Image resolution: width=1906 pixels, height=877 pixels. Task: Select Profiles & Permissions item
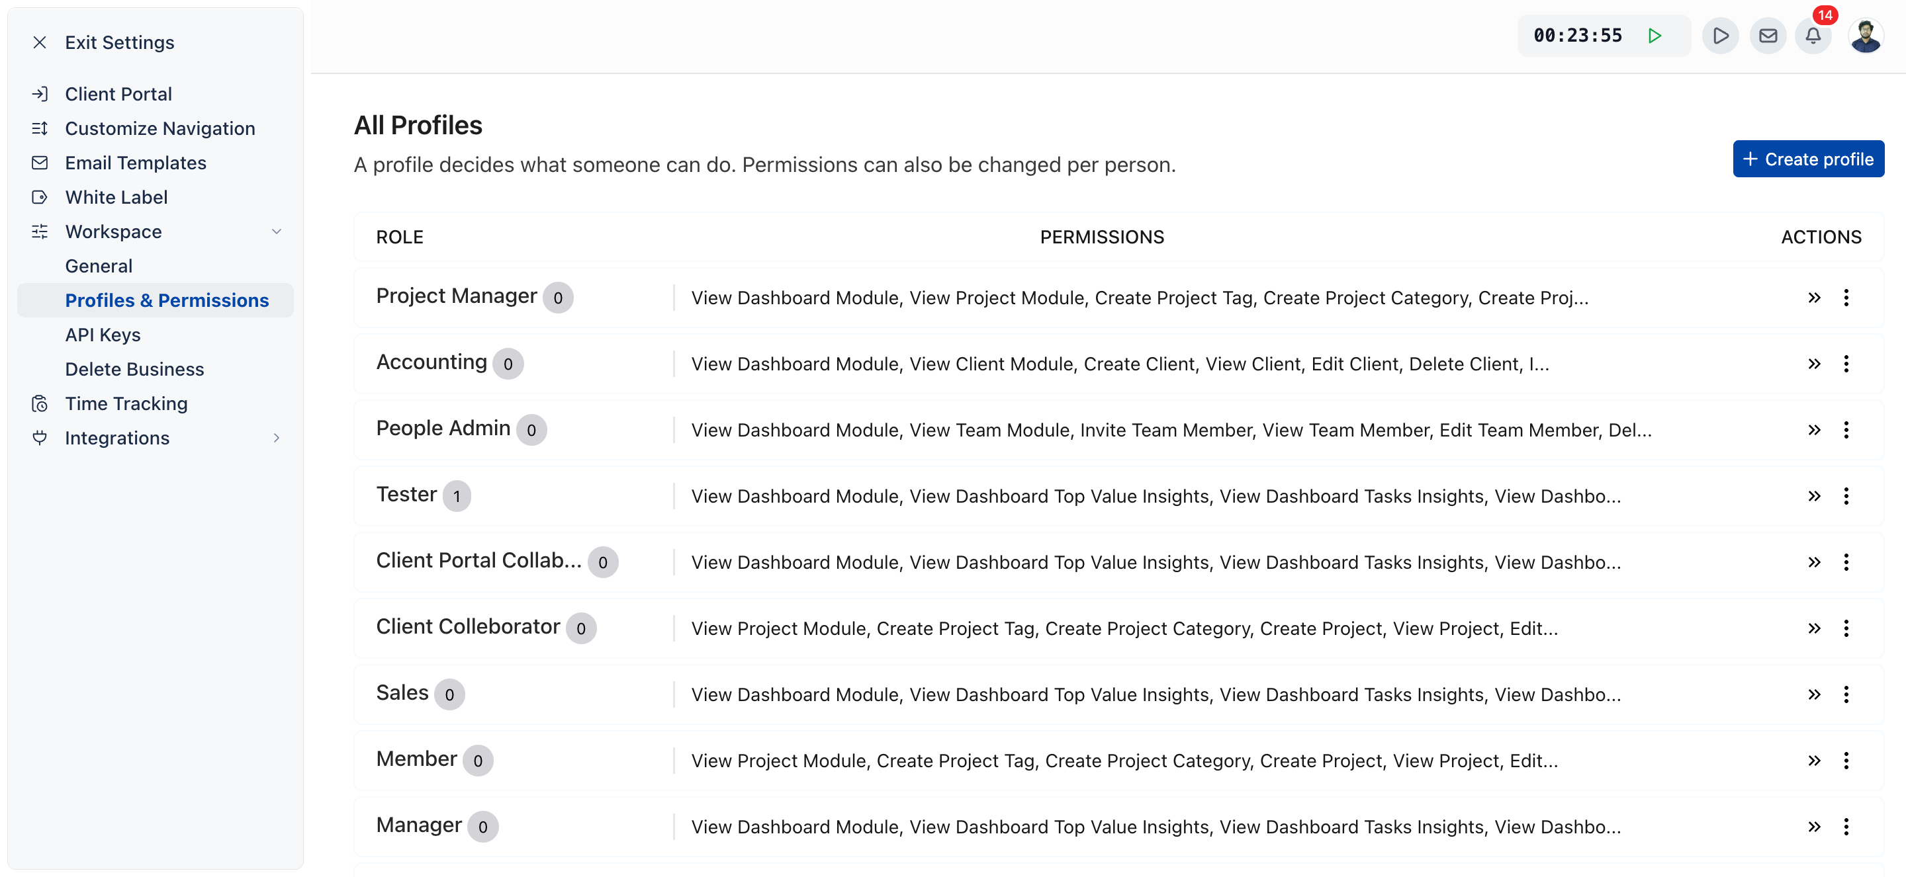[x=156, y=300]
